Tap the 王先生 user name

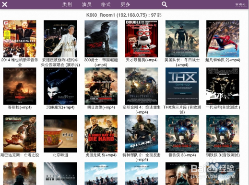click(241, 5)
